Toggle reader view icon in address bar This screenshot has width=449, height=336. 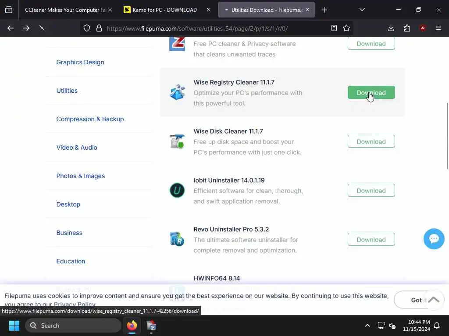334,28
